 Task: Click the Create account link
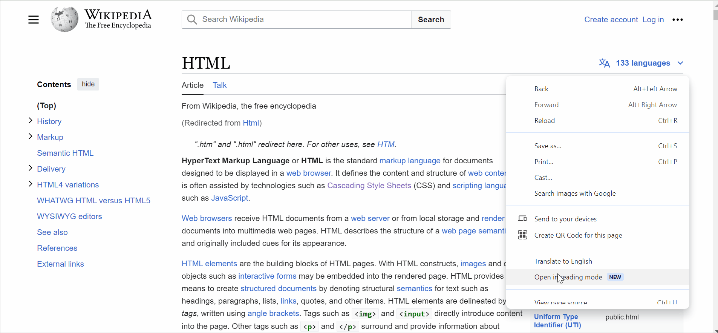pos(611,20)
